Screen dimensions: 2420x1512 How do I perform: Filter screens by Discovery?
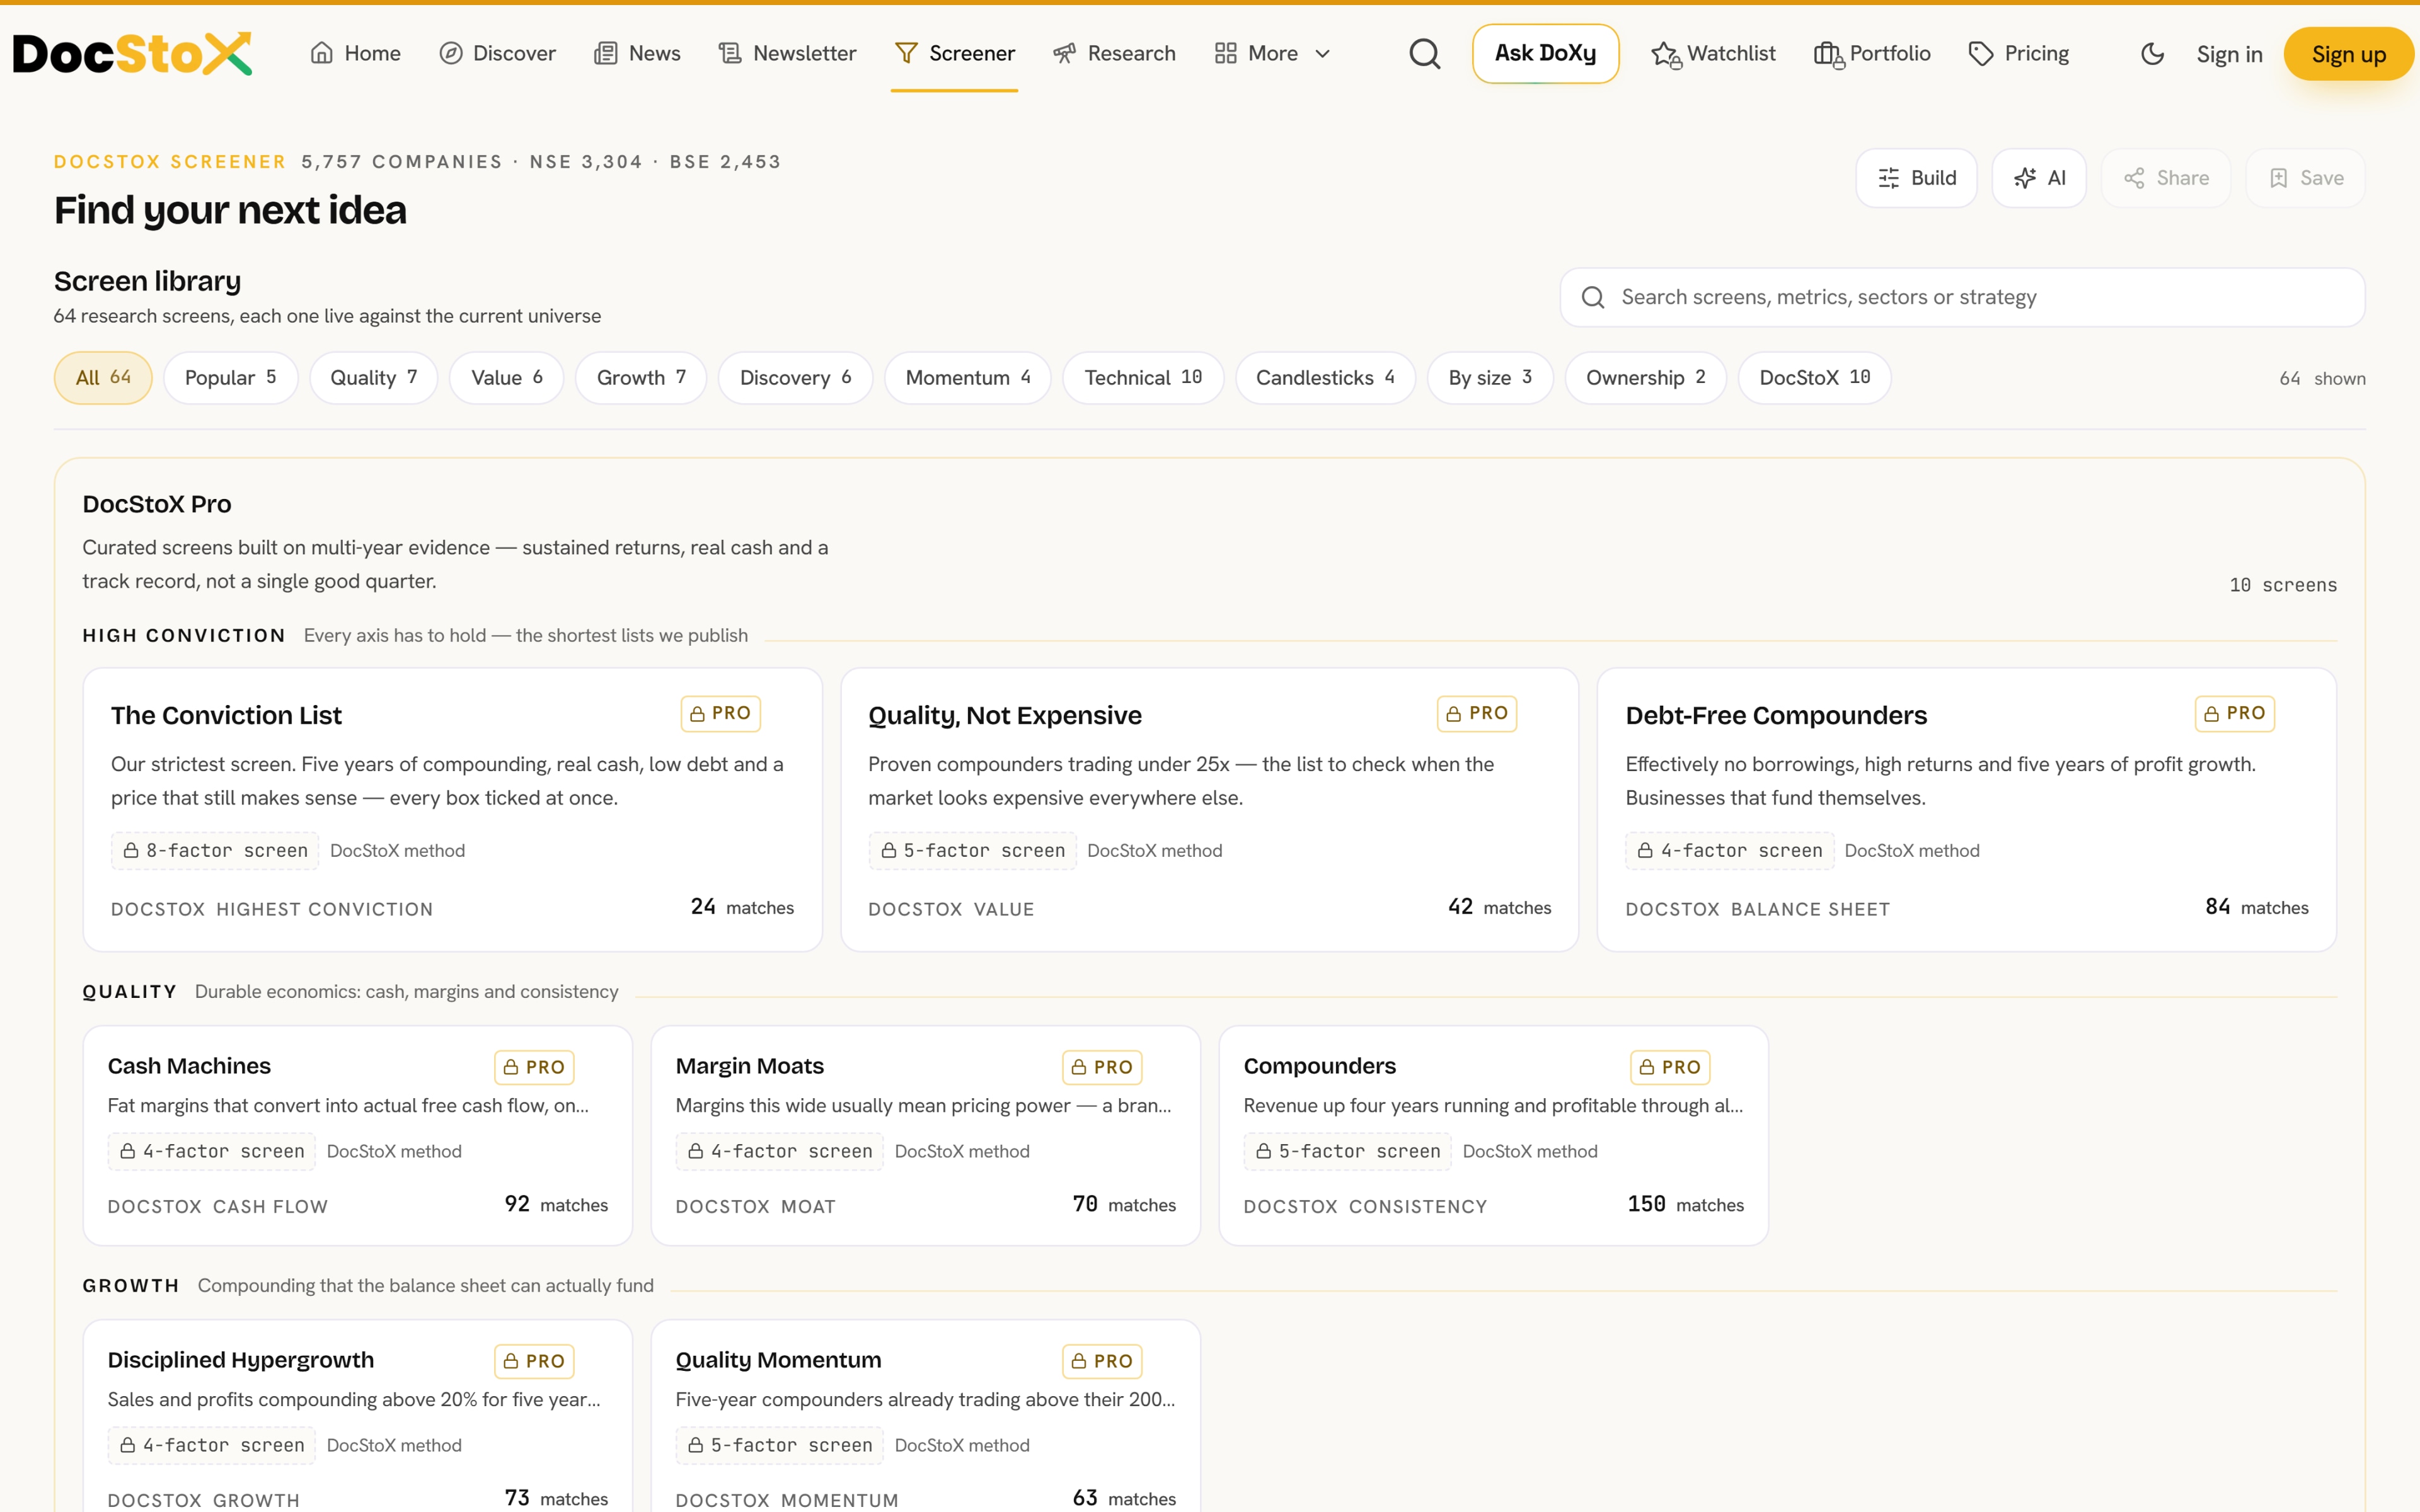[796, 378]
